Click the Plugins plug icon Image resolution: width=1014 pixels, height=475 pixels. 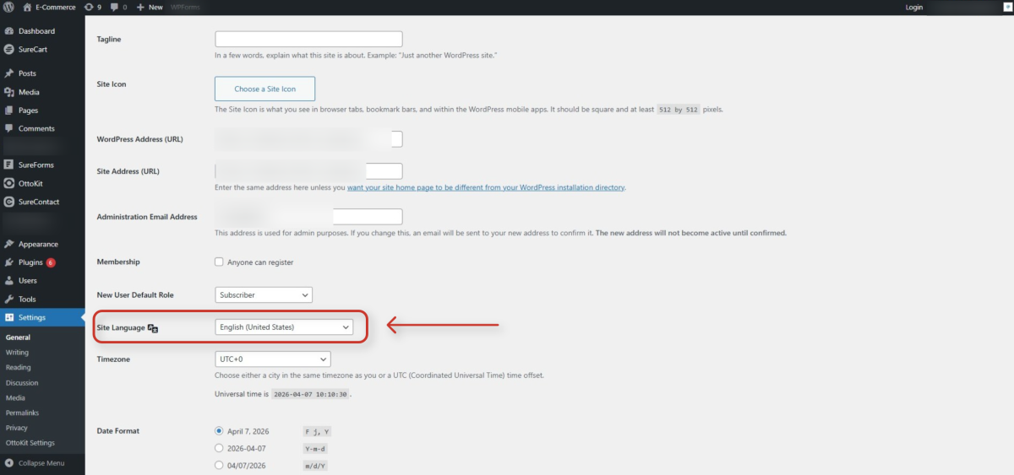[8, 262]
